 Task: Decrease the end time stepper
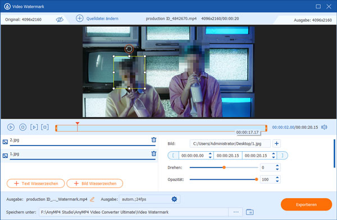pyautogui.click(x=274, y=157)
